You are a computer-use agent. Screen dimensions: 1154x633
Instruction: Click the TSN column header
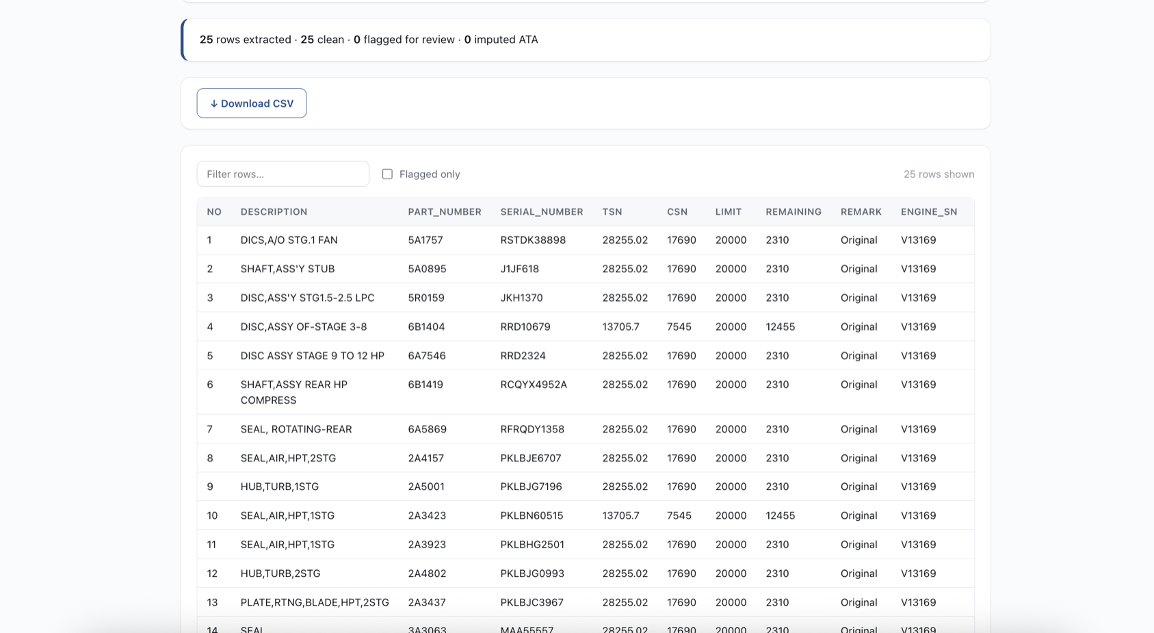pyautogui.click(x=612, y=212)
